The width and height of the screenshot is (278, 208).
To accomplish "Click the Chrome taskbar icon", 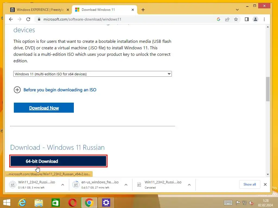I will click(x=89, y=203).
